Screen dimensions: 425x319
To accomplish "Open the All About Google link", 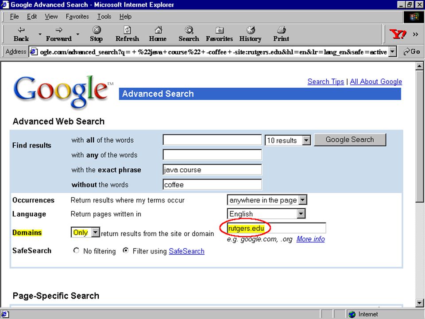I will point(376,82).
